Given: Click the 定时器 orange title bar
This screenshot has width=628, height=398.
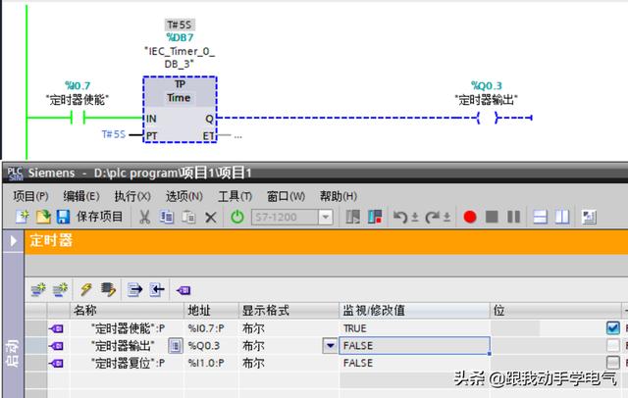Looking at the screenshot, I should (x=326, y=241).
